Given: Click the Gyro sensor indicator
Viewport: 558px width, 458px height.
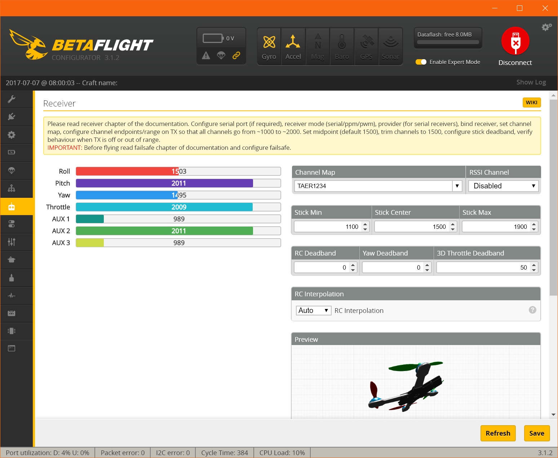Looking at the screenshot, I should [269, 47].
